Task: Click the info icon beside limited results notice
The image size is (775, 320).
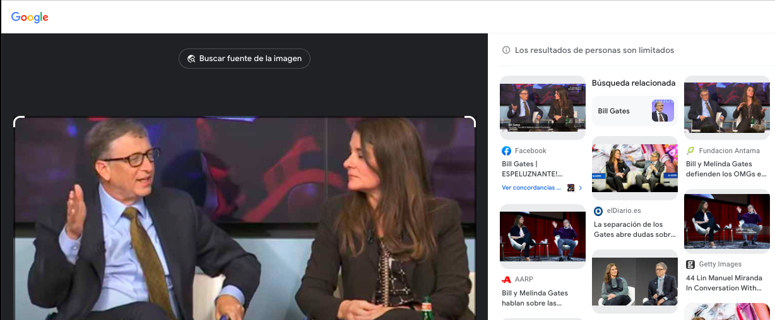Action: coord(506,50)
